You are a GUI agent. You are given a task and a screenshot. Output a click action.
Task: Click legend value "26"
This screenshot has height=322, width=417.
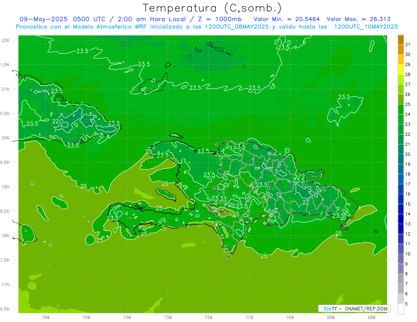pos(408,94)
